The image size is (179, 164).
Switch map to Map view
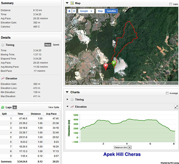click(x=100, y=11)
